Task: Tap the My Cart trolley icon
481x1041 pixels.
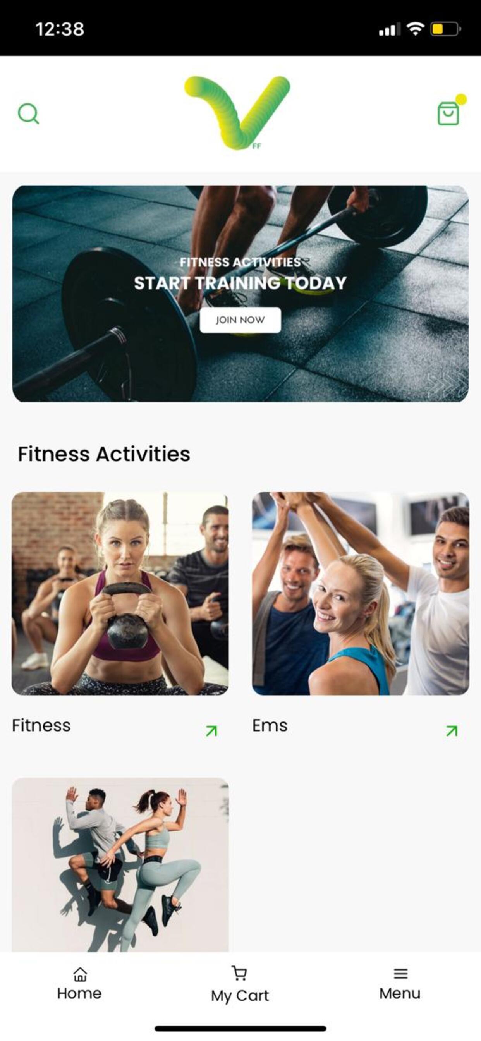Action: pyautogui.click(x=239, y=973)
